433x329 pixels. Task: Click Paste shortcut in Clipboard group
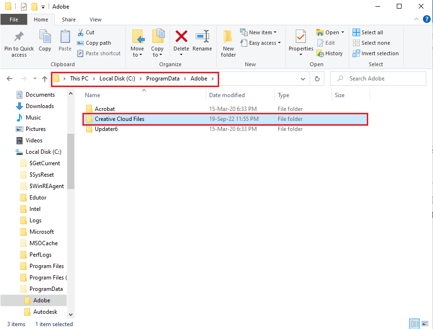(99, 53)
